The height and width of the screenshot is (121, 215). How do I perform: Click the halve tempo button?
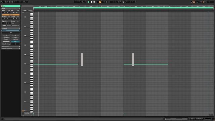tap(6, 35)
